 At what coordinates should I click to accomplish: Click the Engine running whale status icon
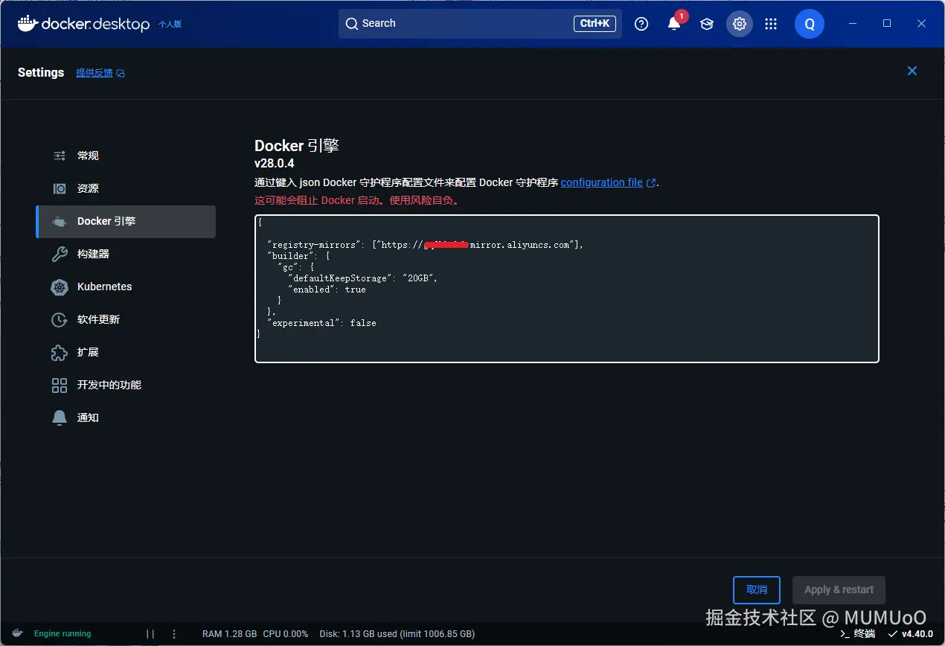click(x=18, y=633)
